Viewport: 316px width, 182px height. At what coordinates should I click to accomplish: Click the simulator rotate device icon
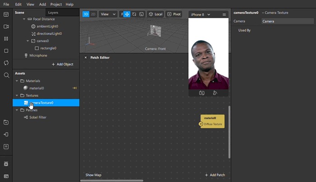coord(215,93)
